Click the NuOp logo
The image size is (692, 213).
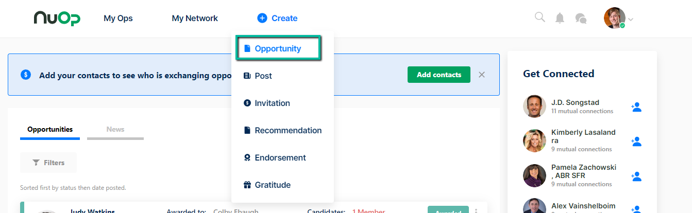(57, 19)
